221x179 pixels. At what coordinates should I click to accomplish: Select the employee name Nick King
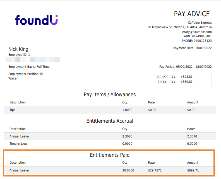(x=18, y=49)
